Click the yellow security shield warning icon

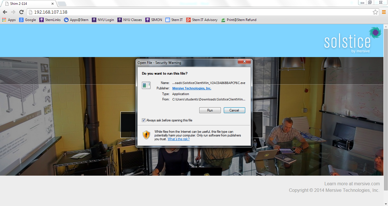click(146, 135)
